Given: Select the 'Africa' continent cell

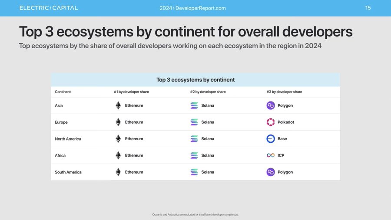Looking at the screenshot, I should click(x=60, y=155).
